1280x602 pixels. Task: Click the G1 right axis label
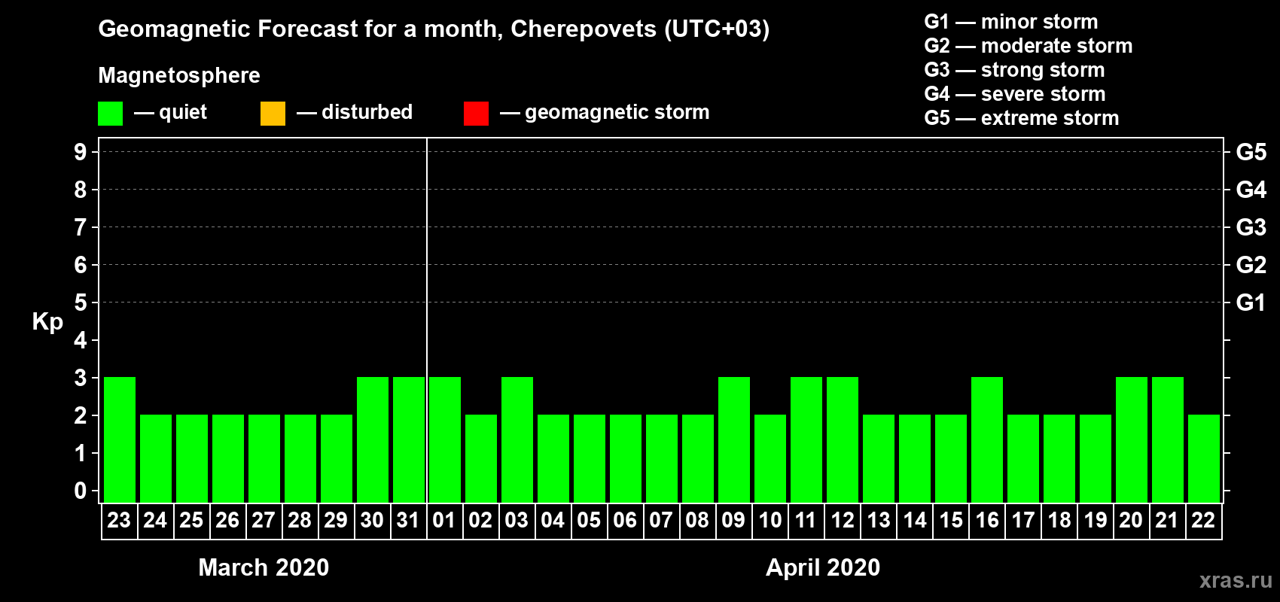(x=1251, y=303)
